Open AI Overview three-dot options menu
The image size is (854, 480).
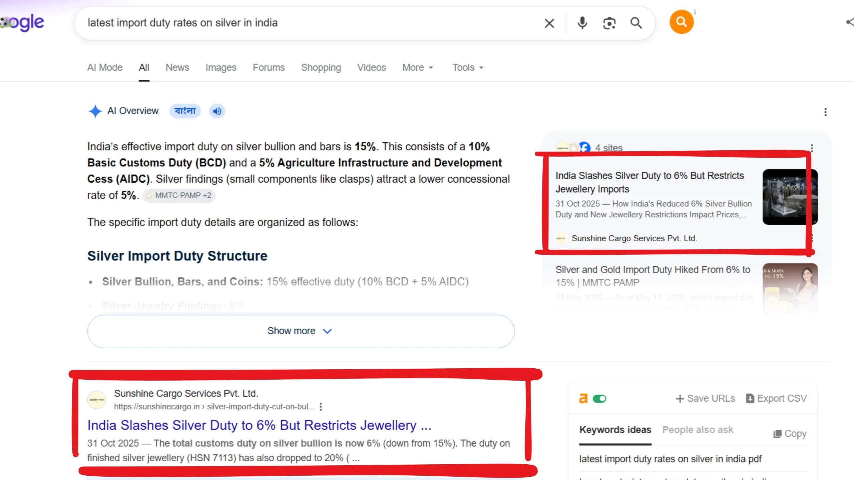[x=825, y=112]
